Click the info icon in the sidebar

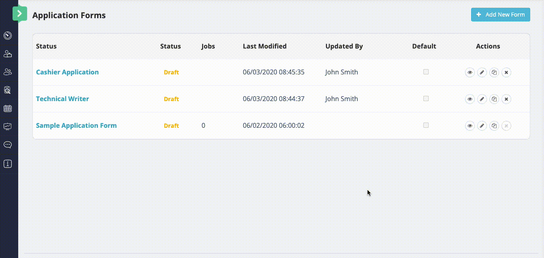click(8, 164)
